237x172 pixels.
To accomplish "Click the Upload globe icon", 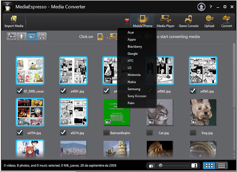I will click(209, 19).
